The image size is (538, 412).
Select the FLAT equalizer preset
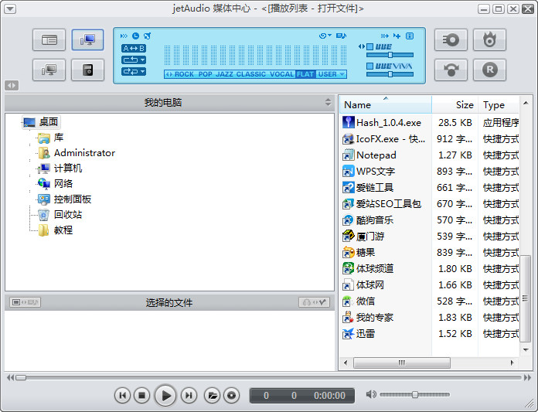(305, 74)
